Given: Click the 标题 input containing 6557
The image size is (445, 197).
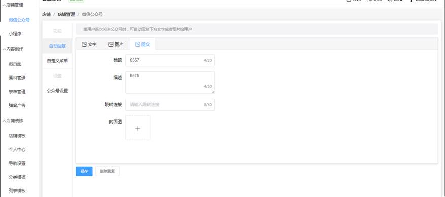Looking at the screenshot, I should tap(170, 60).
